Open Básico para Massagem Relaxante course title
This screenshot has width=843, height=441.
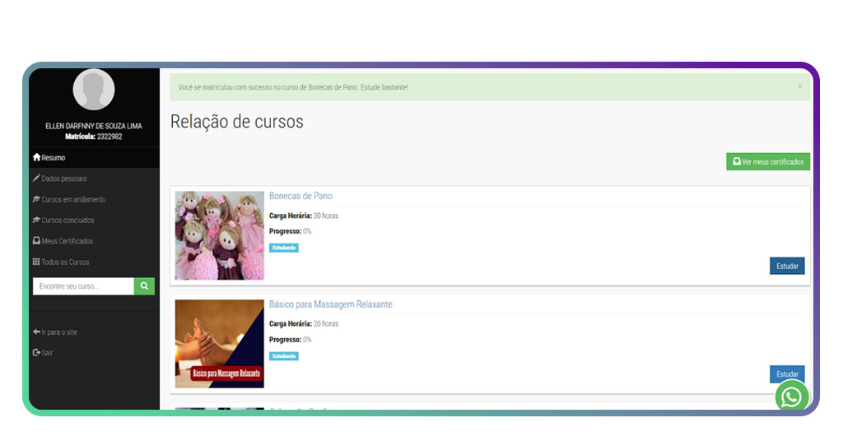331,304
